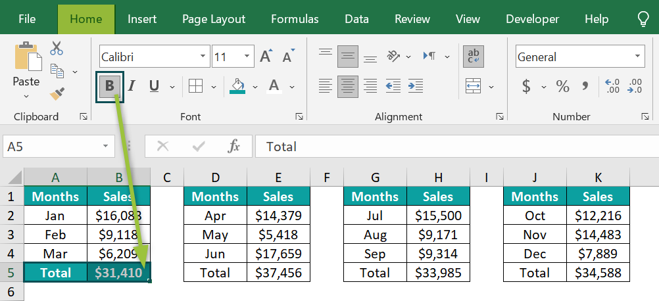Increase the indent
This screenshot has height=301, width=659.
415,86
